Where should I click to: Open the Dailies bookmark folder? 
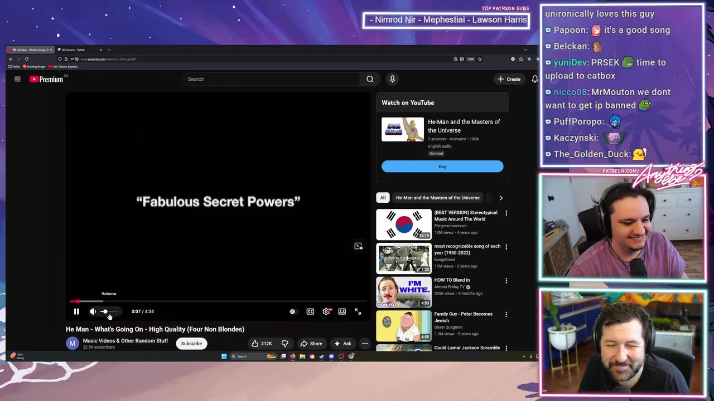(14, 66)
